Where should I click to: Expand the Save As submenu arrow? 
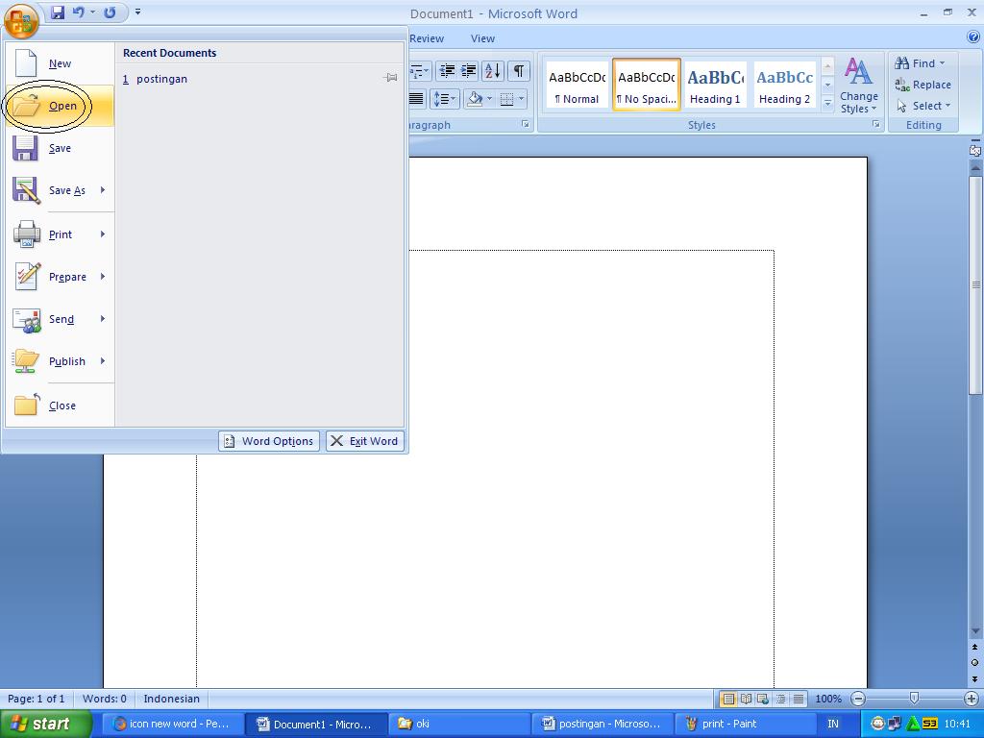[103, 189]
